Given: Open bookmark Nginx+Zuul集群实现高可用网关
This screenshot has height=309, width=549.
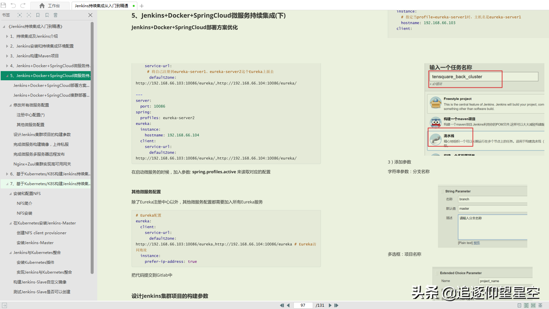Looking at the screenshot, I should [x=42, y=164].
